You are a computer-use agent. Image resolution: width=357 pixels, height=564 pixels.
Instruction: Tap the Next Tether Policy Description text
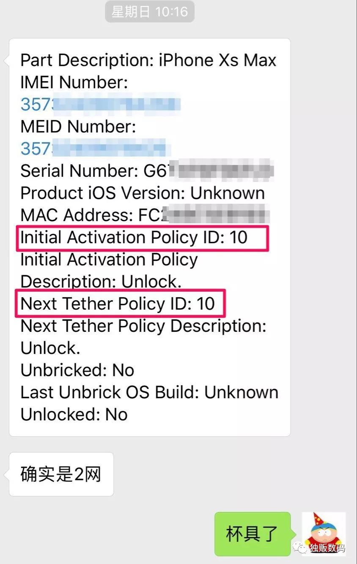pyautogui.click(x=143, y=326)
